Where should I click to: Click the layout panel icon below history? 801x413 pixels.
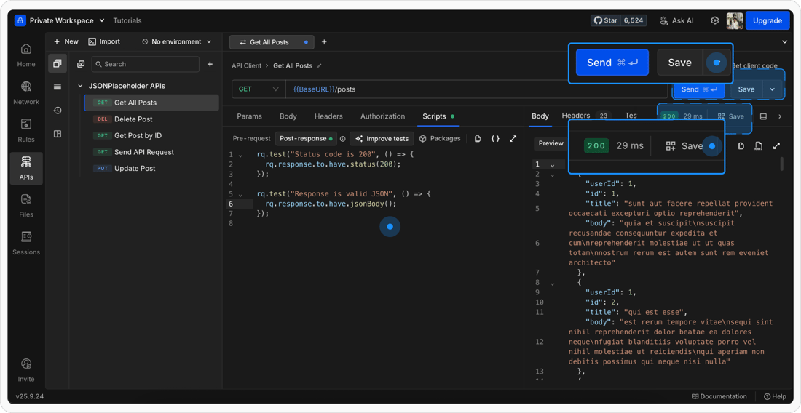point(58,134)
